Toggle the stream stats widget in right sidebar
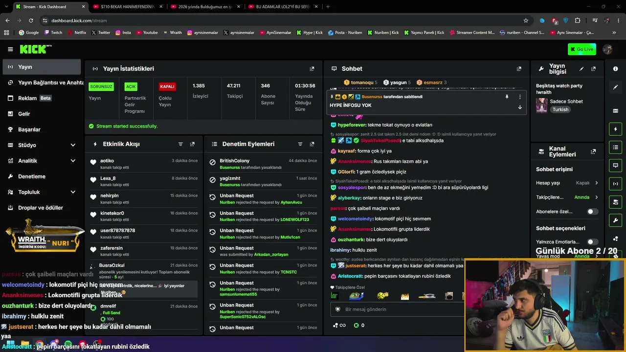Screen dimensions: 626x352 coord(615,183)
